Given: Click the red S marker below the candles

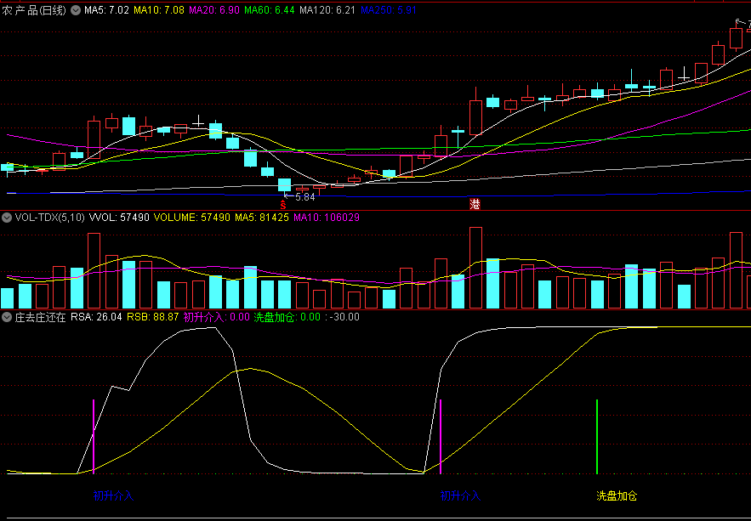Looking at the screenshot, I should (283, 206).
